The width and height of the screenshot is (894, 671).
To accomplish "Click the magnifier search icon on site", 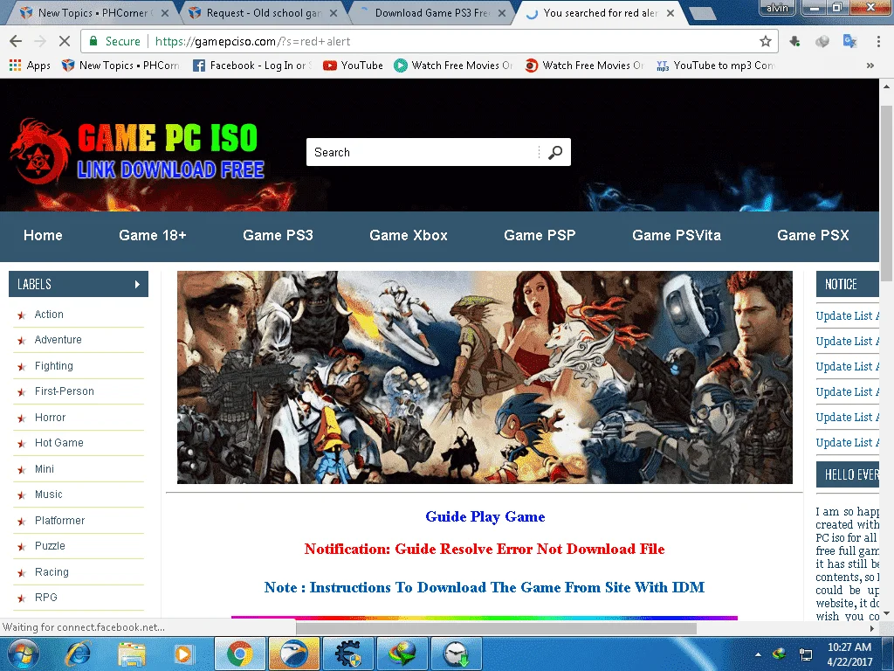I will (x=554, y=152).
